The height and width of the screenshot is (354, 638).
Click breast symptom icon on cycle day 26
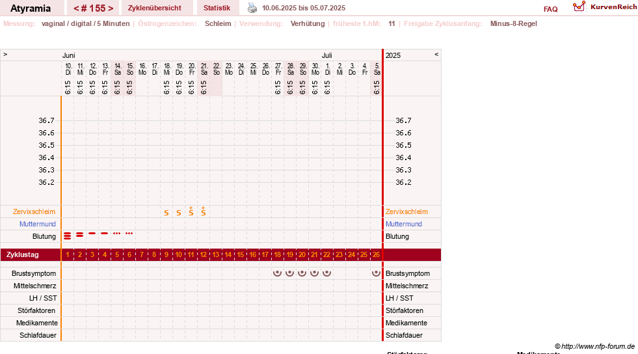tap(377, 273)
